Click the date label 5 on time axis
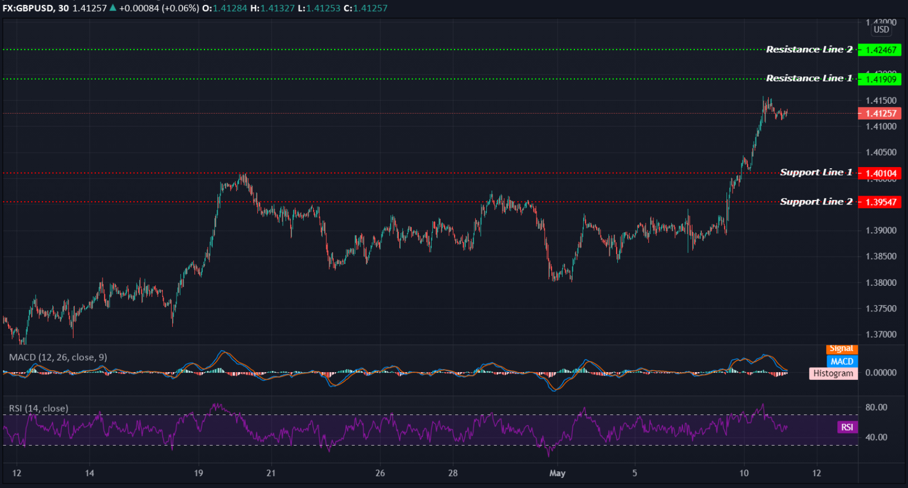The width and height of the screenshot is (908, 488). (634, 474)
